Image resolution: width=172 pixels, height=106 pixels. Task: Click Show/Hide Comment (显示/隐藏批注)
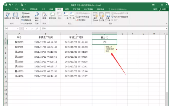(x=83, y=13)
